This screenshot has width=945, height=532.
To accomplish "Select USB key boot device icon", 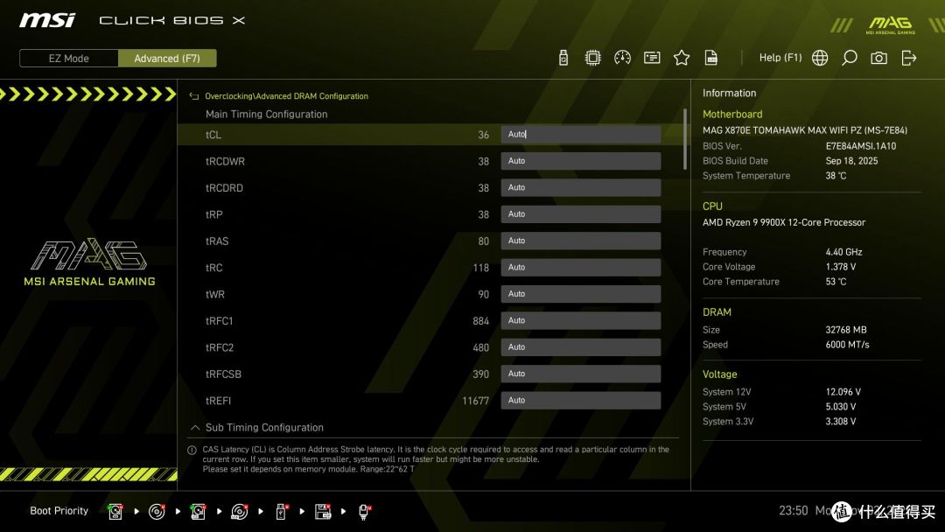I will click(281, 512).
